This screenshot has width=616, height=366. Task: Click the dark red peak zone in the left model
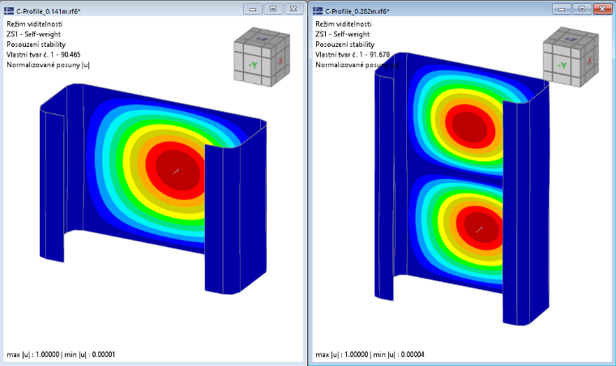pyautogui.click(x=179, y=170)
